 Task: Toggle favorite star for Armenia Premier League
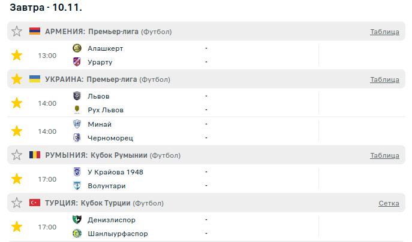(x=17, y=32)
